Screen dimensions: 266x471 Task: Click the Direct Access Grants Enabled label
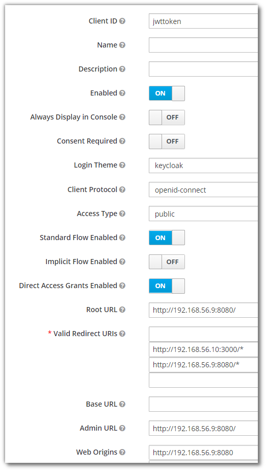(68, 286)
